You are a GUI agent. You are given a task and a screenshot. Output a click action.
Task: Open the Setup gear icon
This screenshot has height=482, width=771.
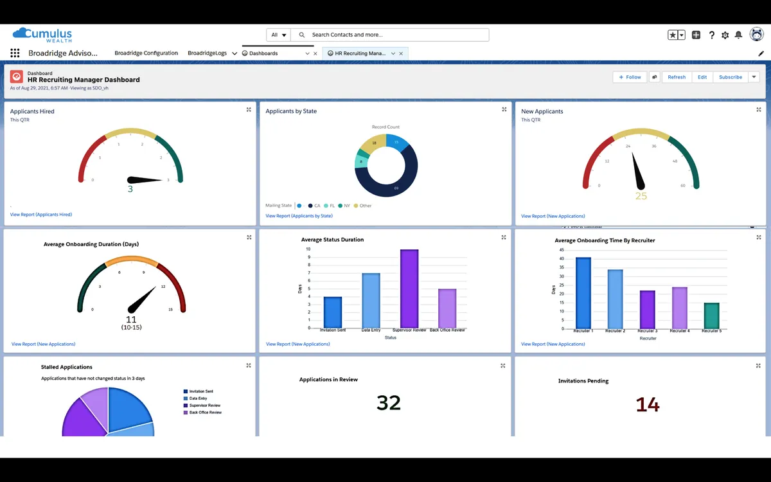point(725,35)
